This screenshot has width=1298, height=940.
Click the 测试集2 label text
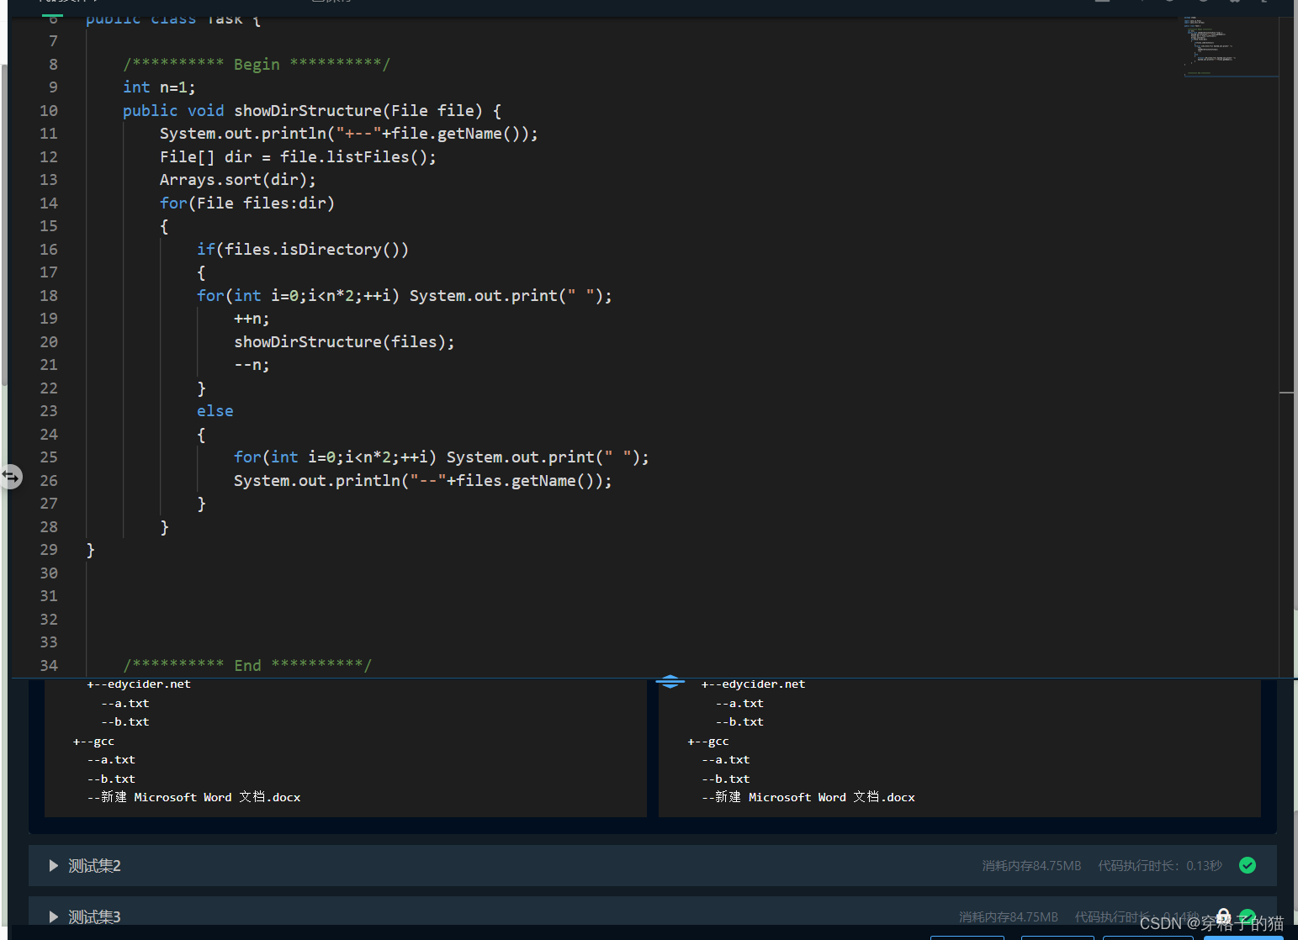click(x=94, y=866)
